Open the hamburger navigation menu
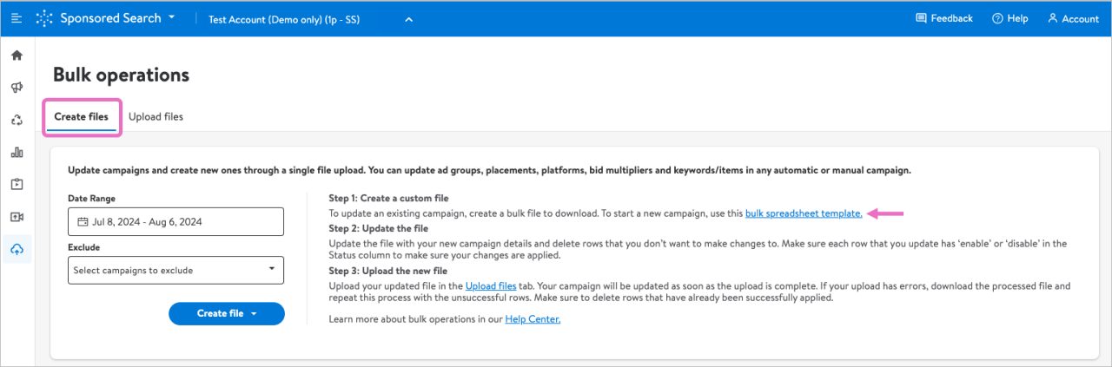This screenshot has height=367, width=1112. (17, 18)
